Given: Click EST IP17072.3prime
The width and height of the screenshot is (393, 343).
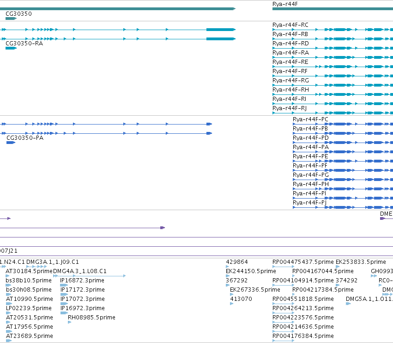Looking at the screenshot, I should point(83,299).
